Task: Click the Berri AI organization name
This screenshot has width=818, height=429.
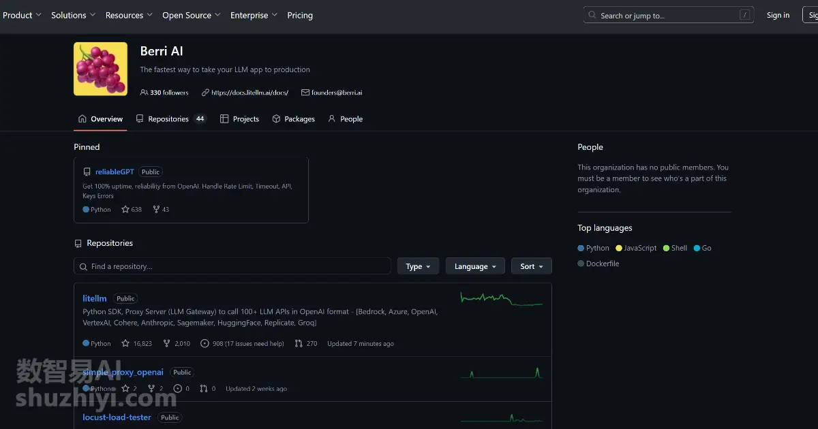Action: pyautogui.click(x=162, y=51)
